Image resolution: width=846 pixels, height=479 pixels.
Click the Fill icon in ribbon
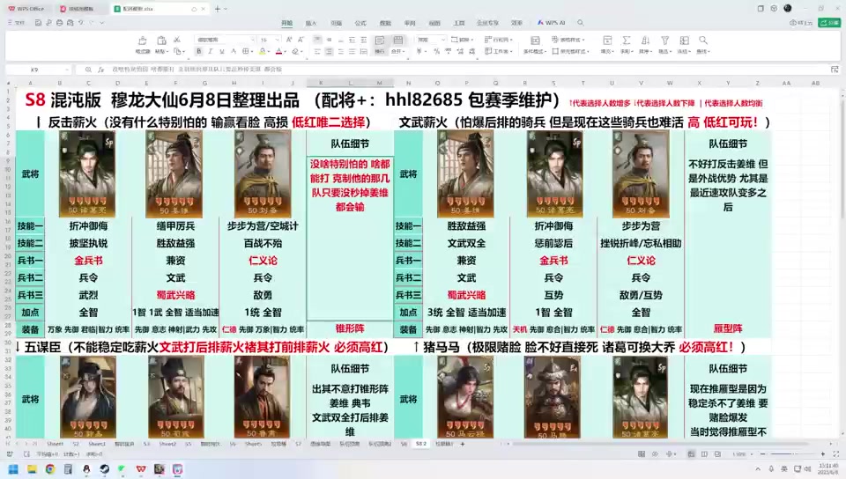(607, 41)
